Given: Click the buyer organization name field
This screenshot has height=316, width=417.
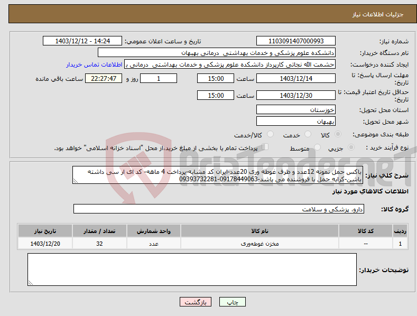Looking at the screenshot, I should (x=217, y=53).
